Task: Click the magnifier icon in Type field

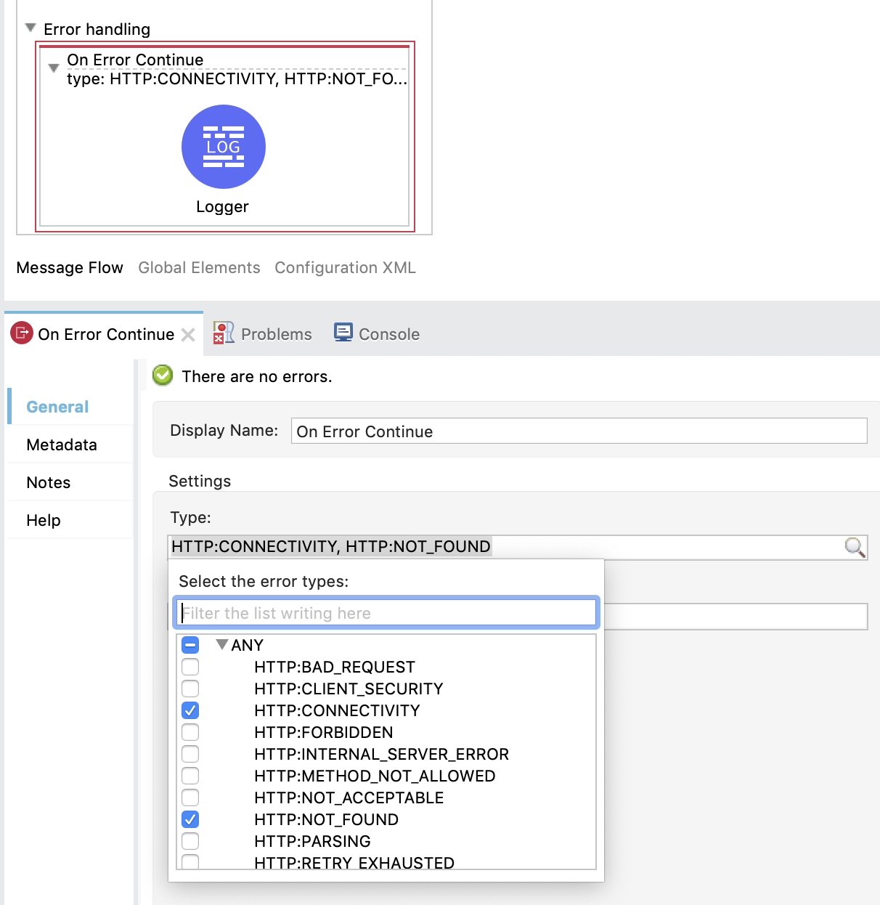Action: pos(855,547)
